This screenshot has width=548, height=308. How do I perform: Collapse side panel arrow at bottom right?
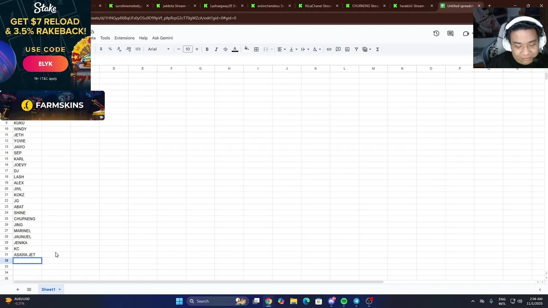540,290
